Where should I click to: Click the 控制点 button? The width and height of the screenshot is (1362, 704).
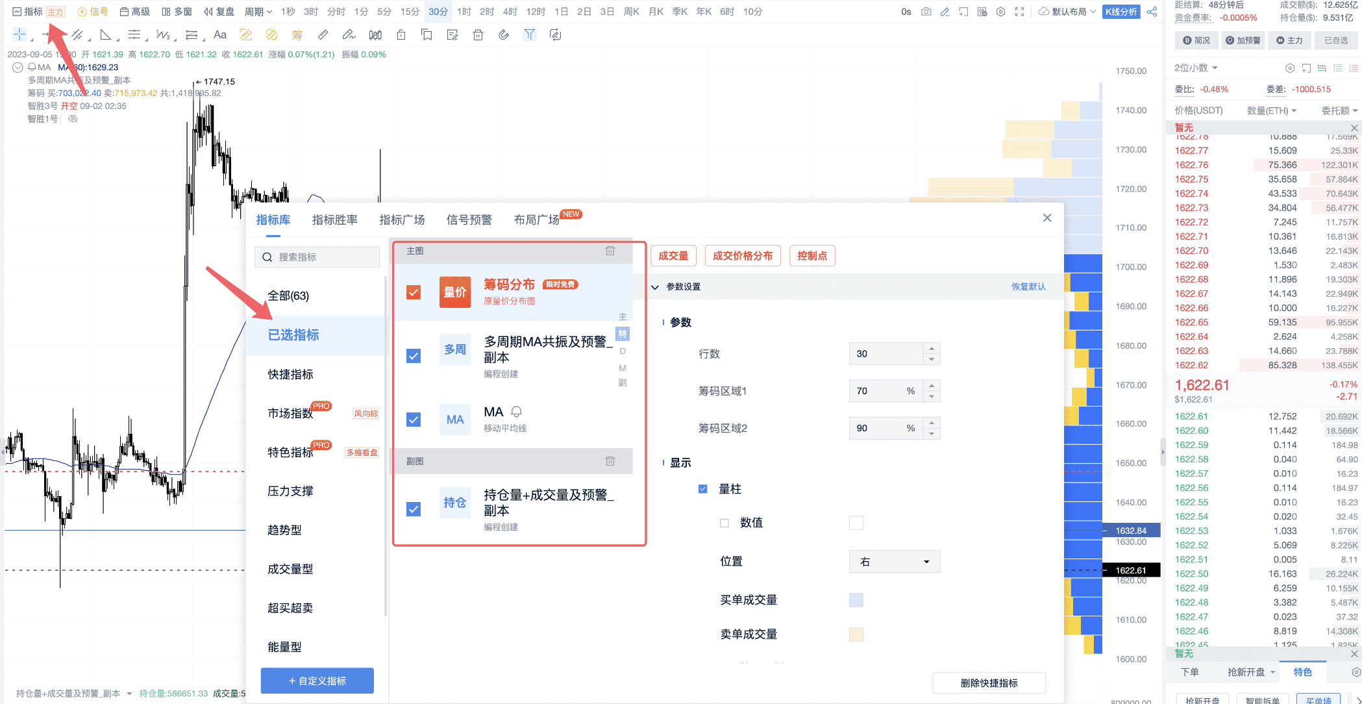click(812, 256)
